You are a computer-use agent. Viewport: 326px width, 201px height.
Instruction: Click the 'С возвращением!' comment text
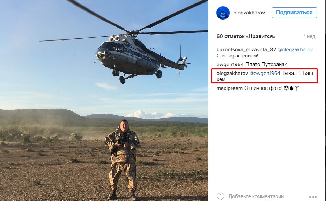237,56
